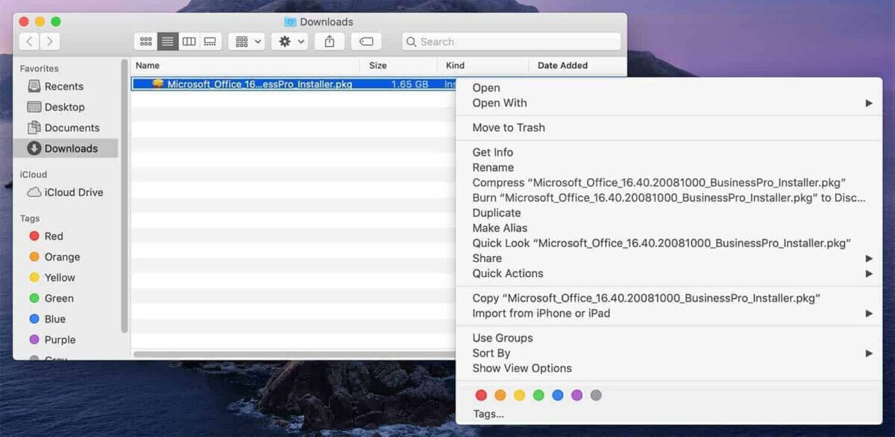Apply the orange tag dot in context menu
Viewport: 895px width, 437px height.
tap(500, 395)
